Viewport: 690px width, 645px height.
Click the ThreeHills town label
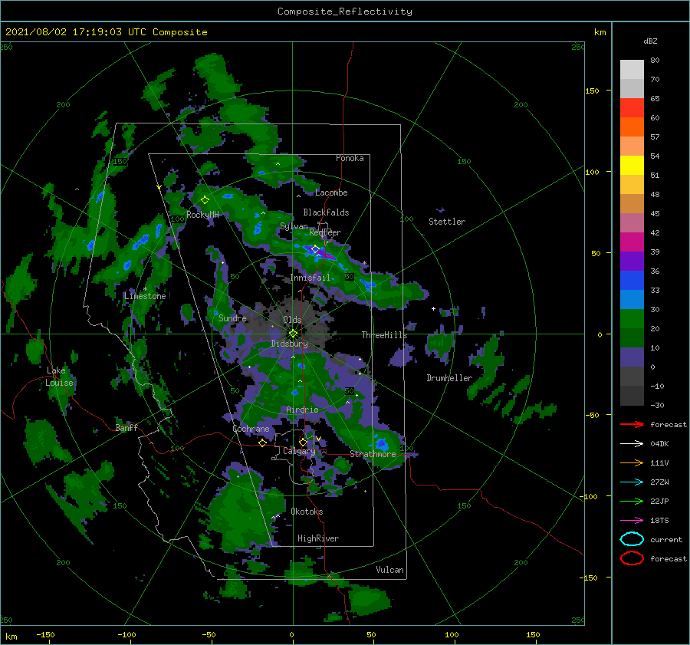[x=385, y=335]
